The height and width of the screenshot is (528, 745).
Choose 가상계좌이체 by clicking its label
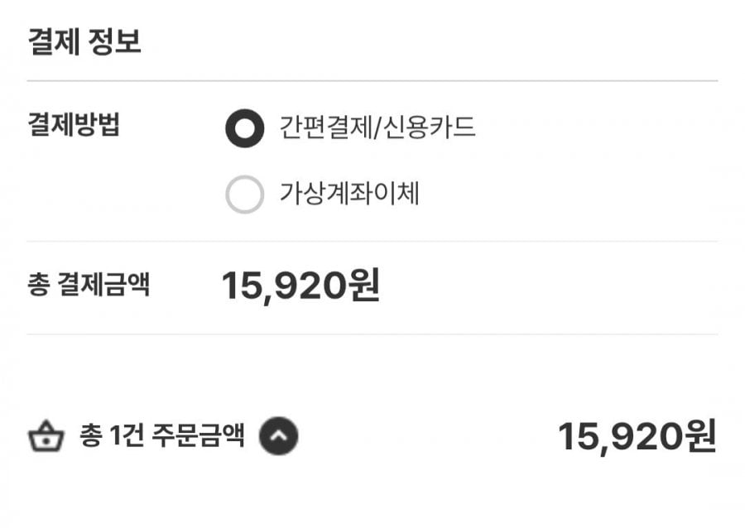point(350,195)
